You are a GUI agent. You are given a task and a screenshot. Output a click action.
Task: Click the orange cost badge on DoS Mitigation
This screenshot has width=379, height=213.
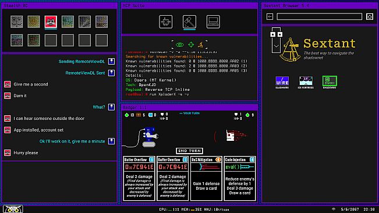click(x=218, y=159)
